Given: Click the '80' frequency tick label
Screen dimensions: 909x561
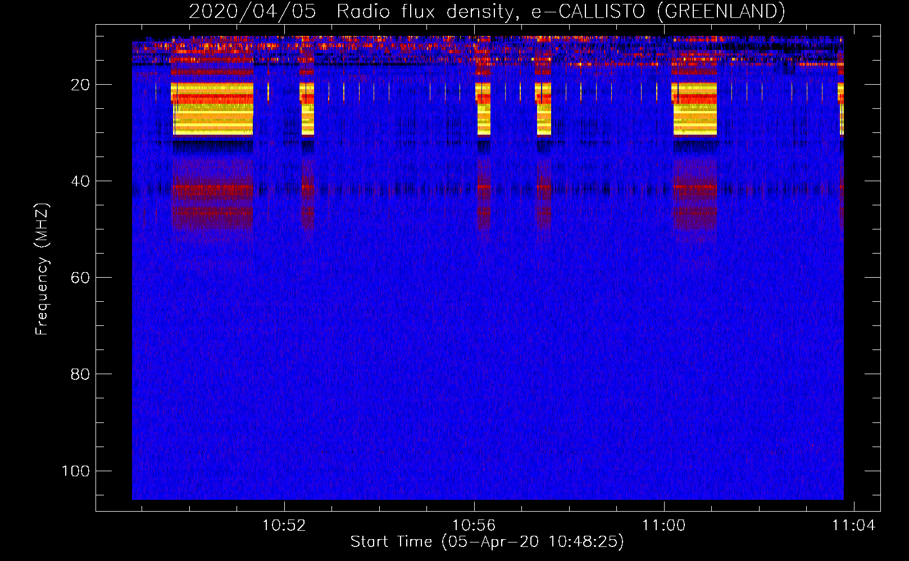Looking at the screenshot, I should point(80,374).
